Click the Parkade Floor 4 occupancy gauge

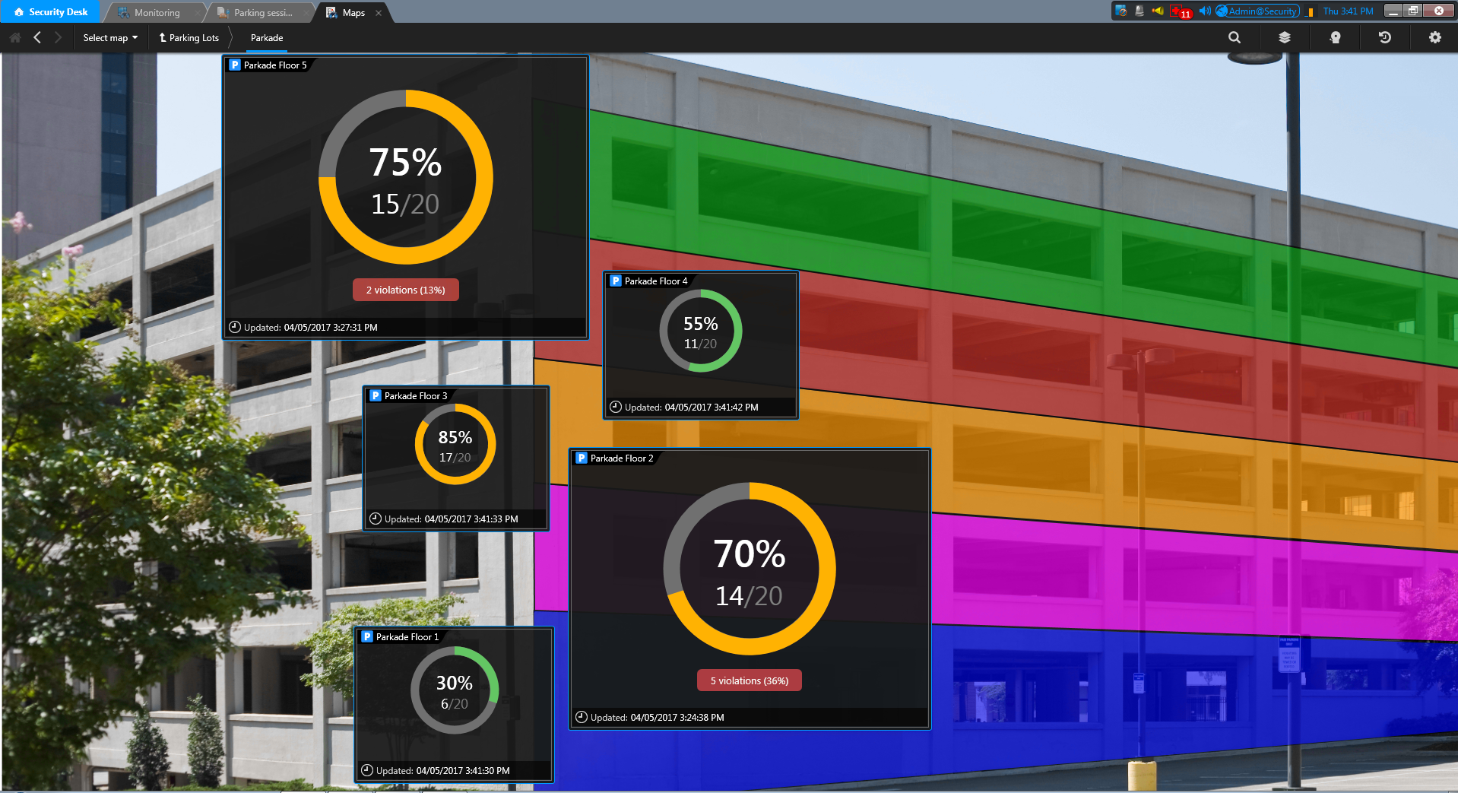(x=700, y=331)
